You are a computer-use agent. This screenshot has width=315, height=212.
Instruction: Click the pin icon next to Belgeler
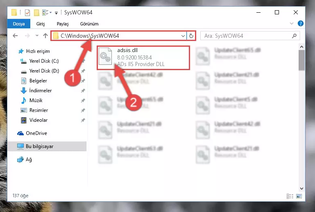[x=83, y=81]
